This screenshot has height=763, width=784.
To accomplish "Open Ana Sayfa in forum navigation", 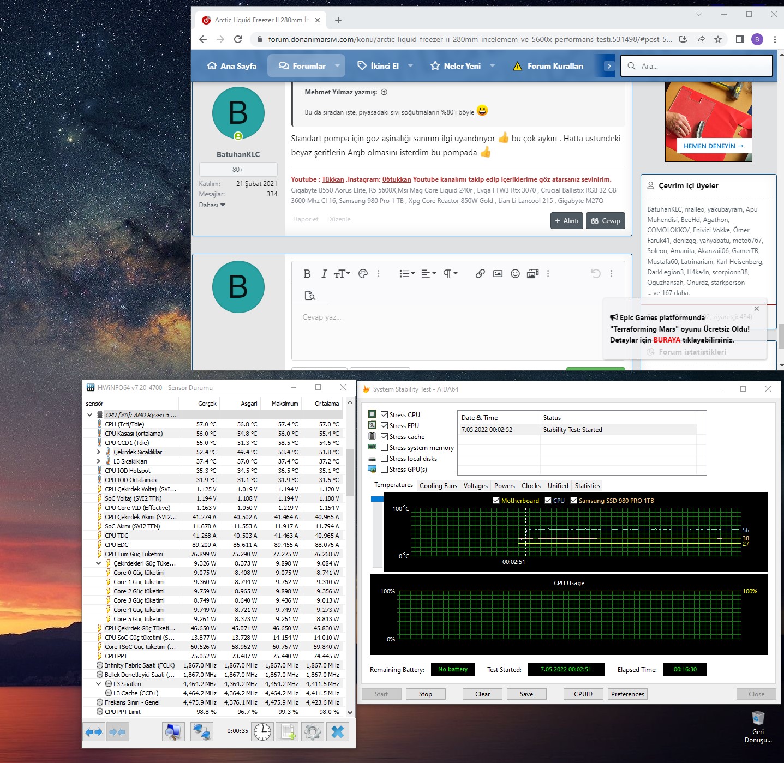I will pyautogui.click(x=232, y=66).
